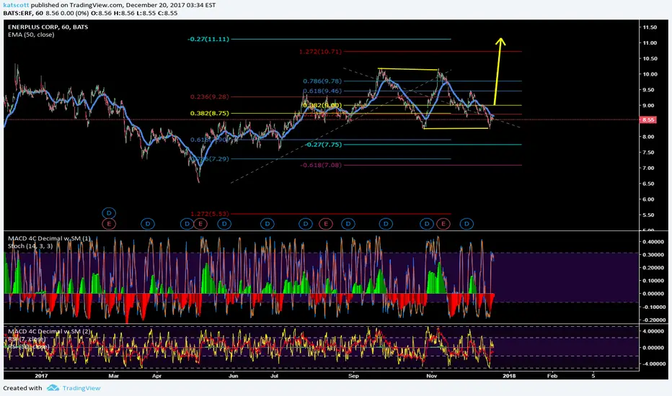Click the 2017 label on time axis
The height and width of the screenshot is (396, 672).
(x=41, y=376)
